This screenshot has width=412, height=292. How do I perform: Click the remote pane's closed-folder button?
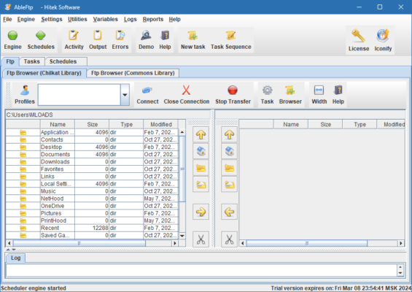tap(229, 168)
